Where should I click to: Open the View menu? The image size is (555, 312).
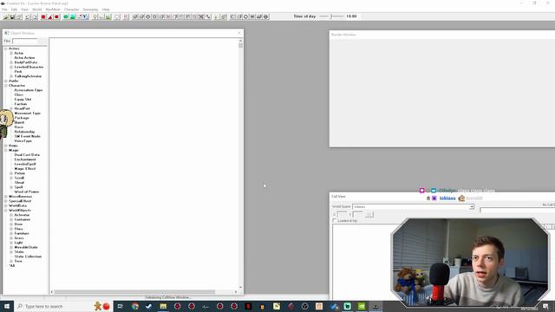pyautogui.click(x=24, y=10)
